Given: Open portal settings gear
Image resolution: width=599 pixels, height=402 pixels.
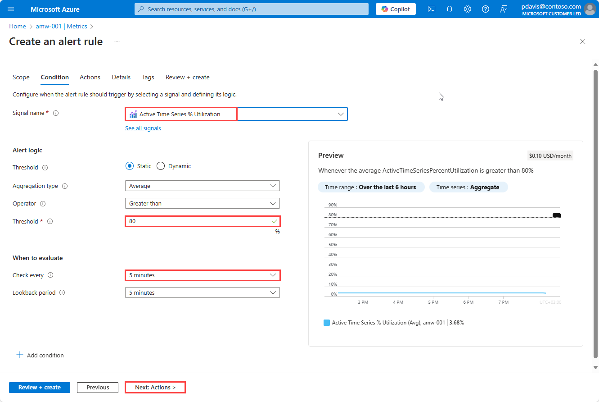Looking at the screenshot, I should [x=468, y=9].
